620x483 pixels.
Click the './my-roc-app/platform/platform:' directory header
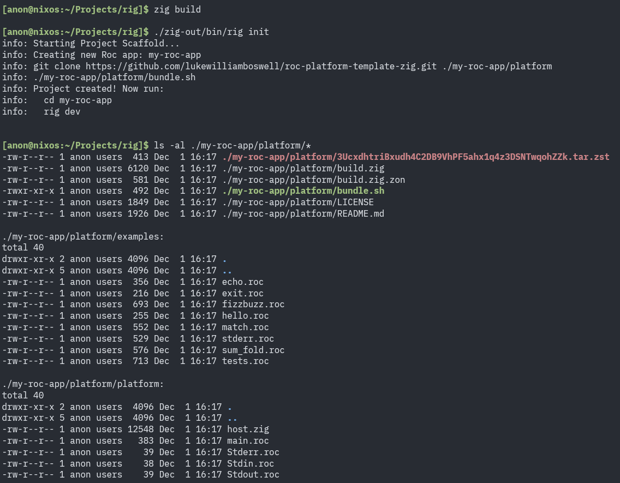82,384
